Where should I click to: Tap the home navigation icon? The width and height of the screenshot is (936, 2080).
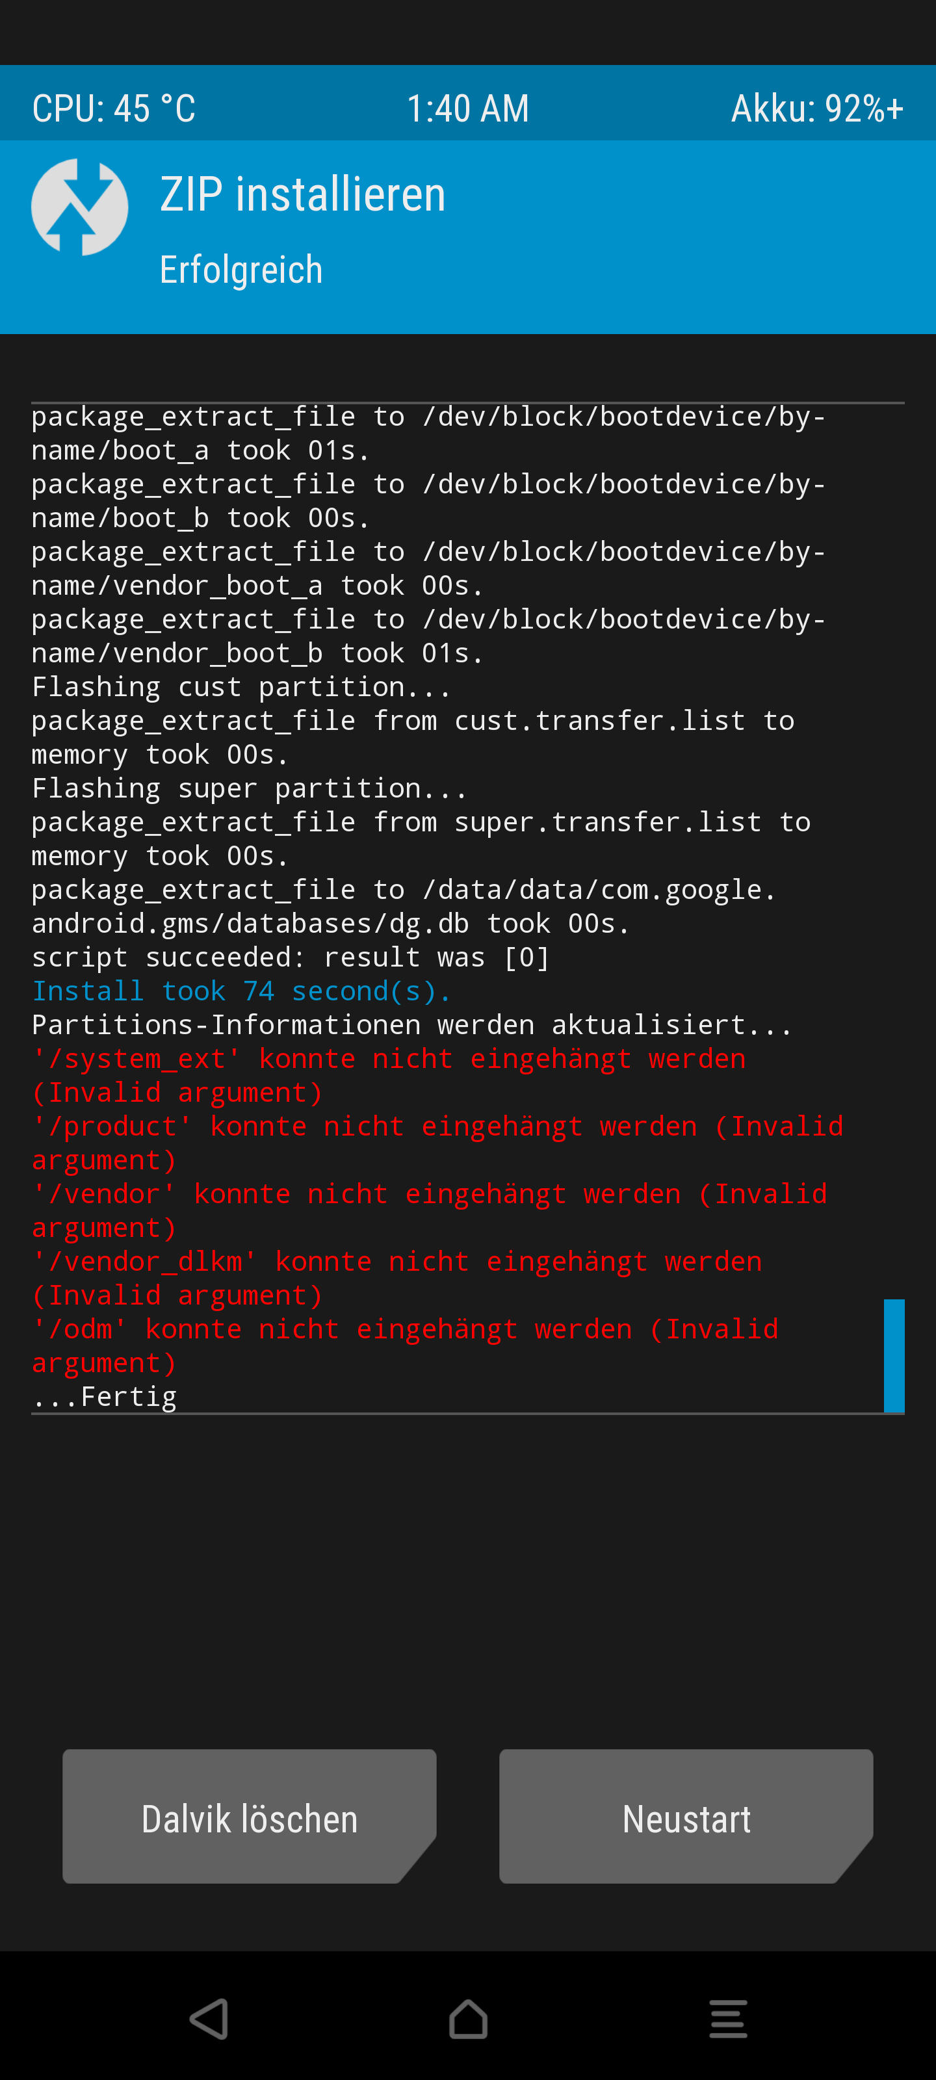469,2019
